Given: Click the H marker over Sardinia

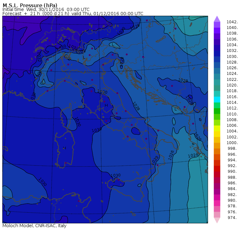Looking at the screenshot, I should [x=64, y=148].
